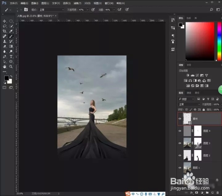The width and height of the screenshot is (222, 196).
Task: Add Levels adjustment
Action: 192,75
